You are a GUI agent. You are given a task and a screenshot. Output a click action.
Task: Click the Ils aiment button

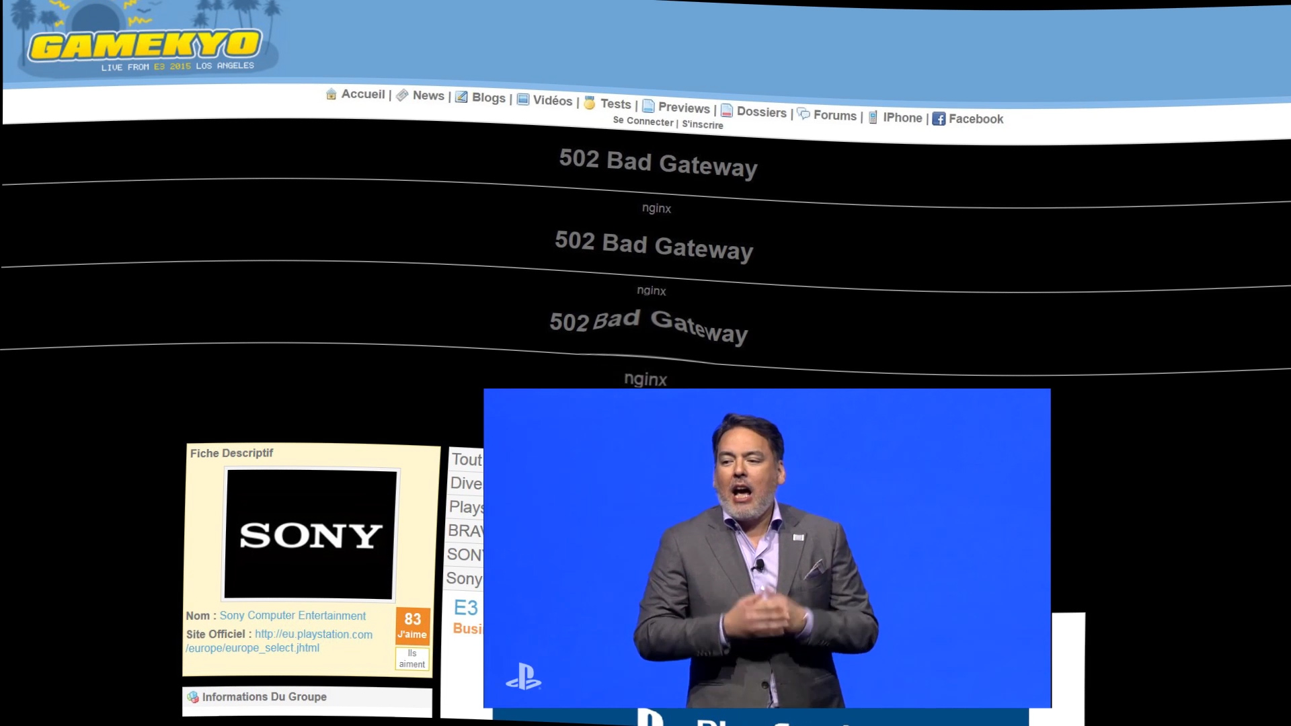pyautogui.click(x=412, y=659)
